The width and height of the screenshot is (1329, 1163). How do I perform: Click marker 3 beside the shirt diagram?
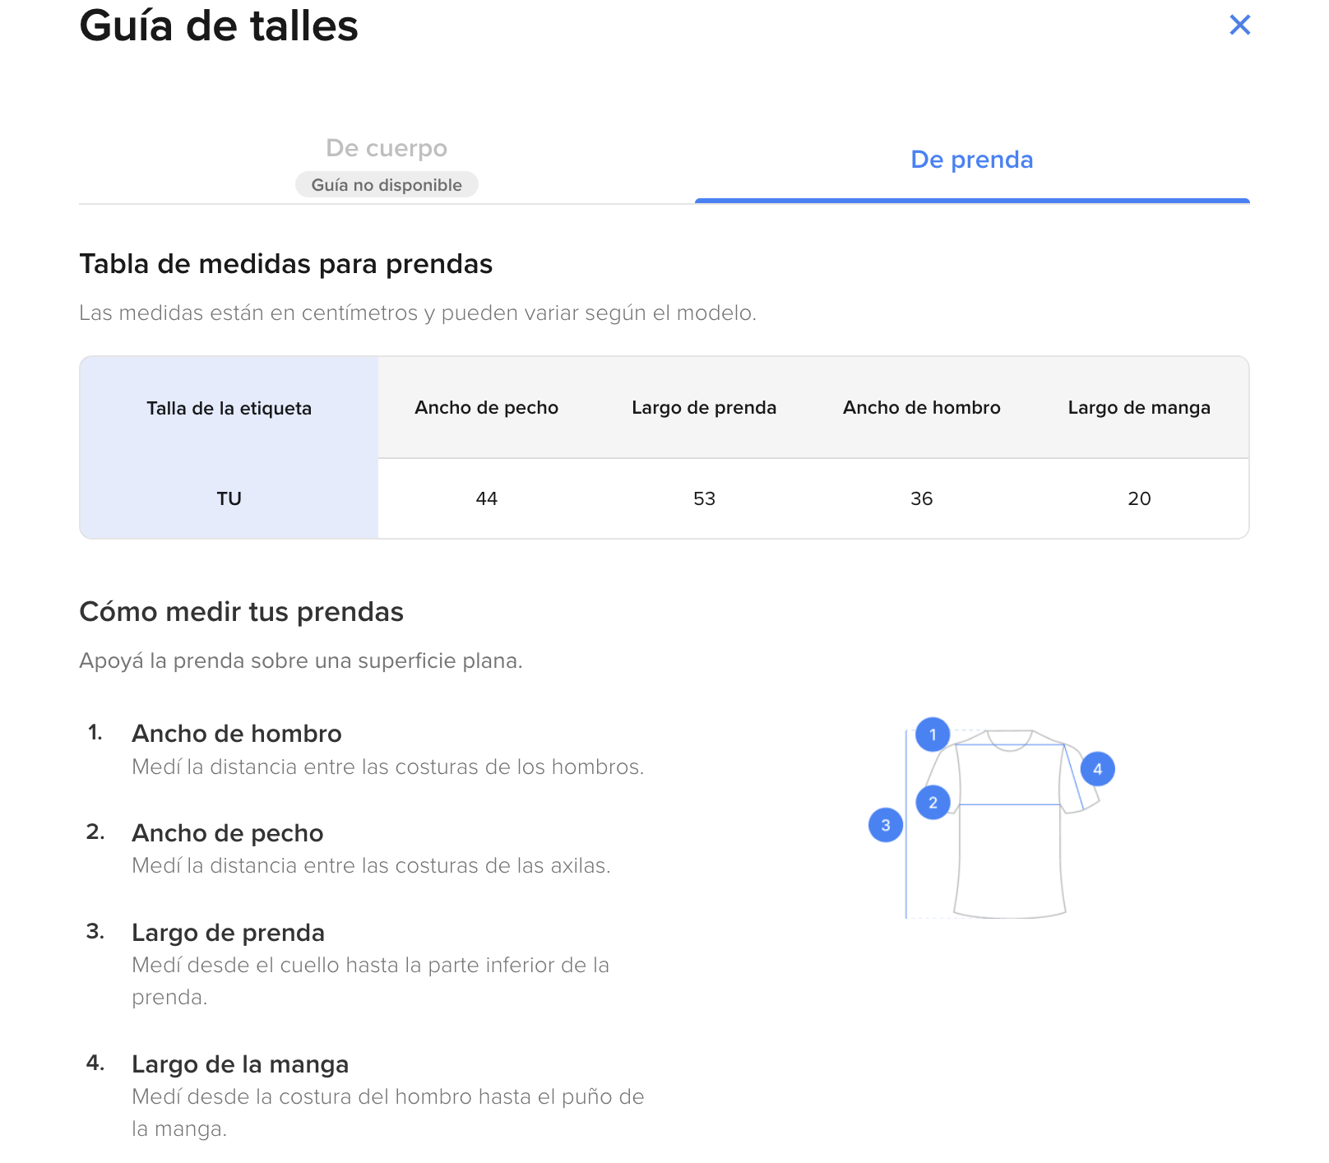[886, 825]
